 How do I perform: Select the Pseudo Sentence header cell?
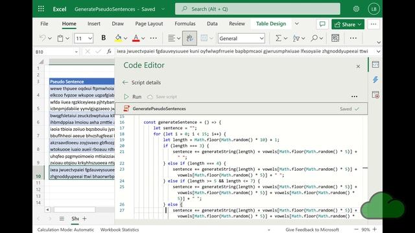[x=82, y=82]
